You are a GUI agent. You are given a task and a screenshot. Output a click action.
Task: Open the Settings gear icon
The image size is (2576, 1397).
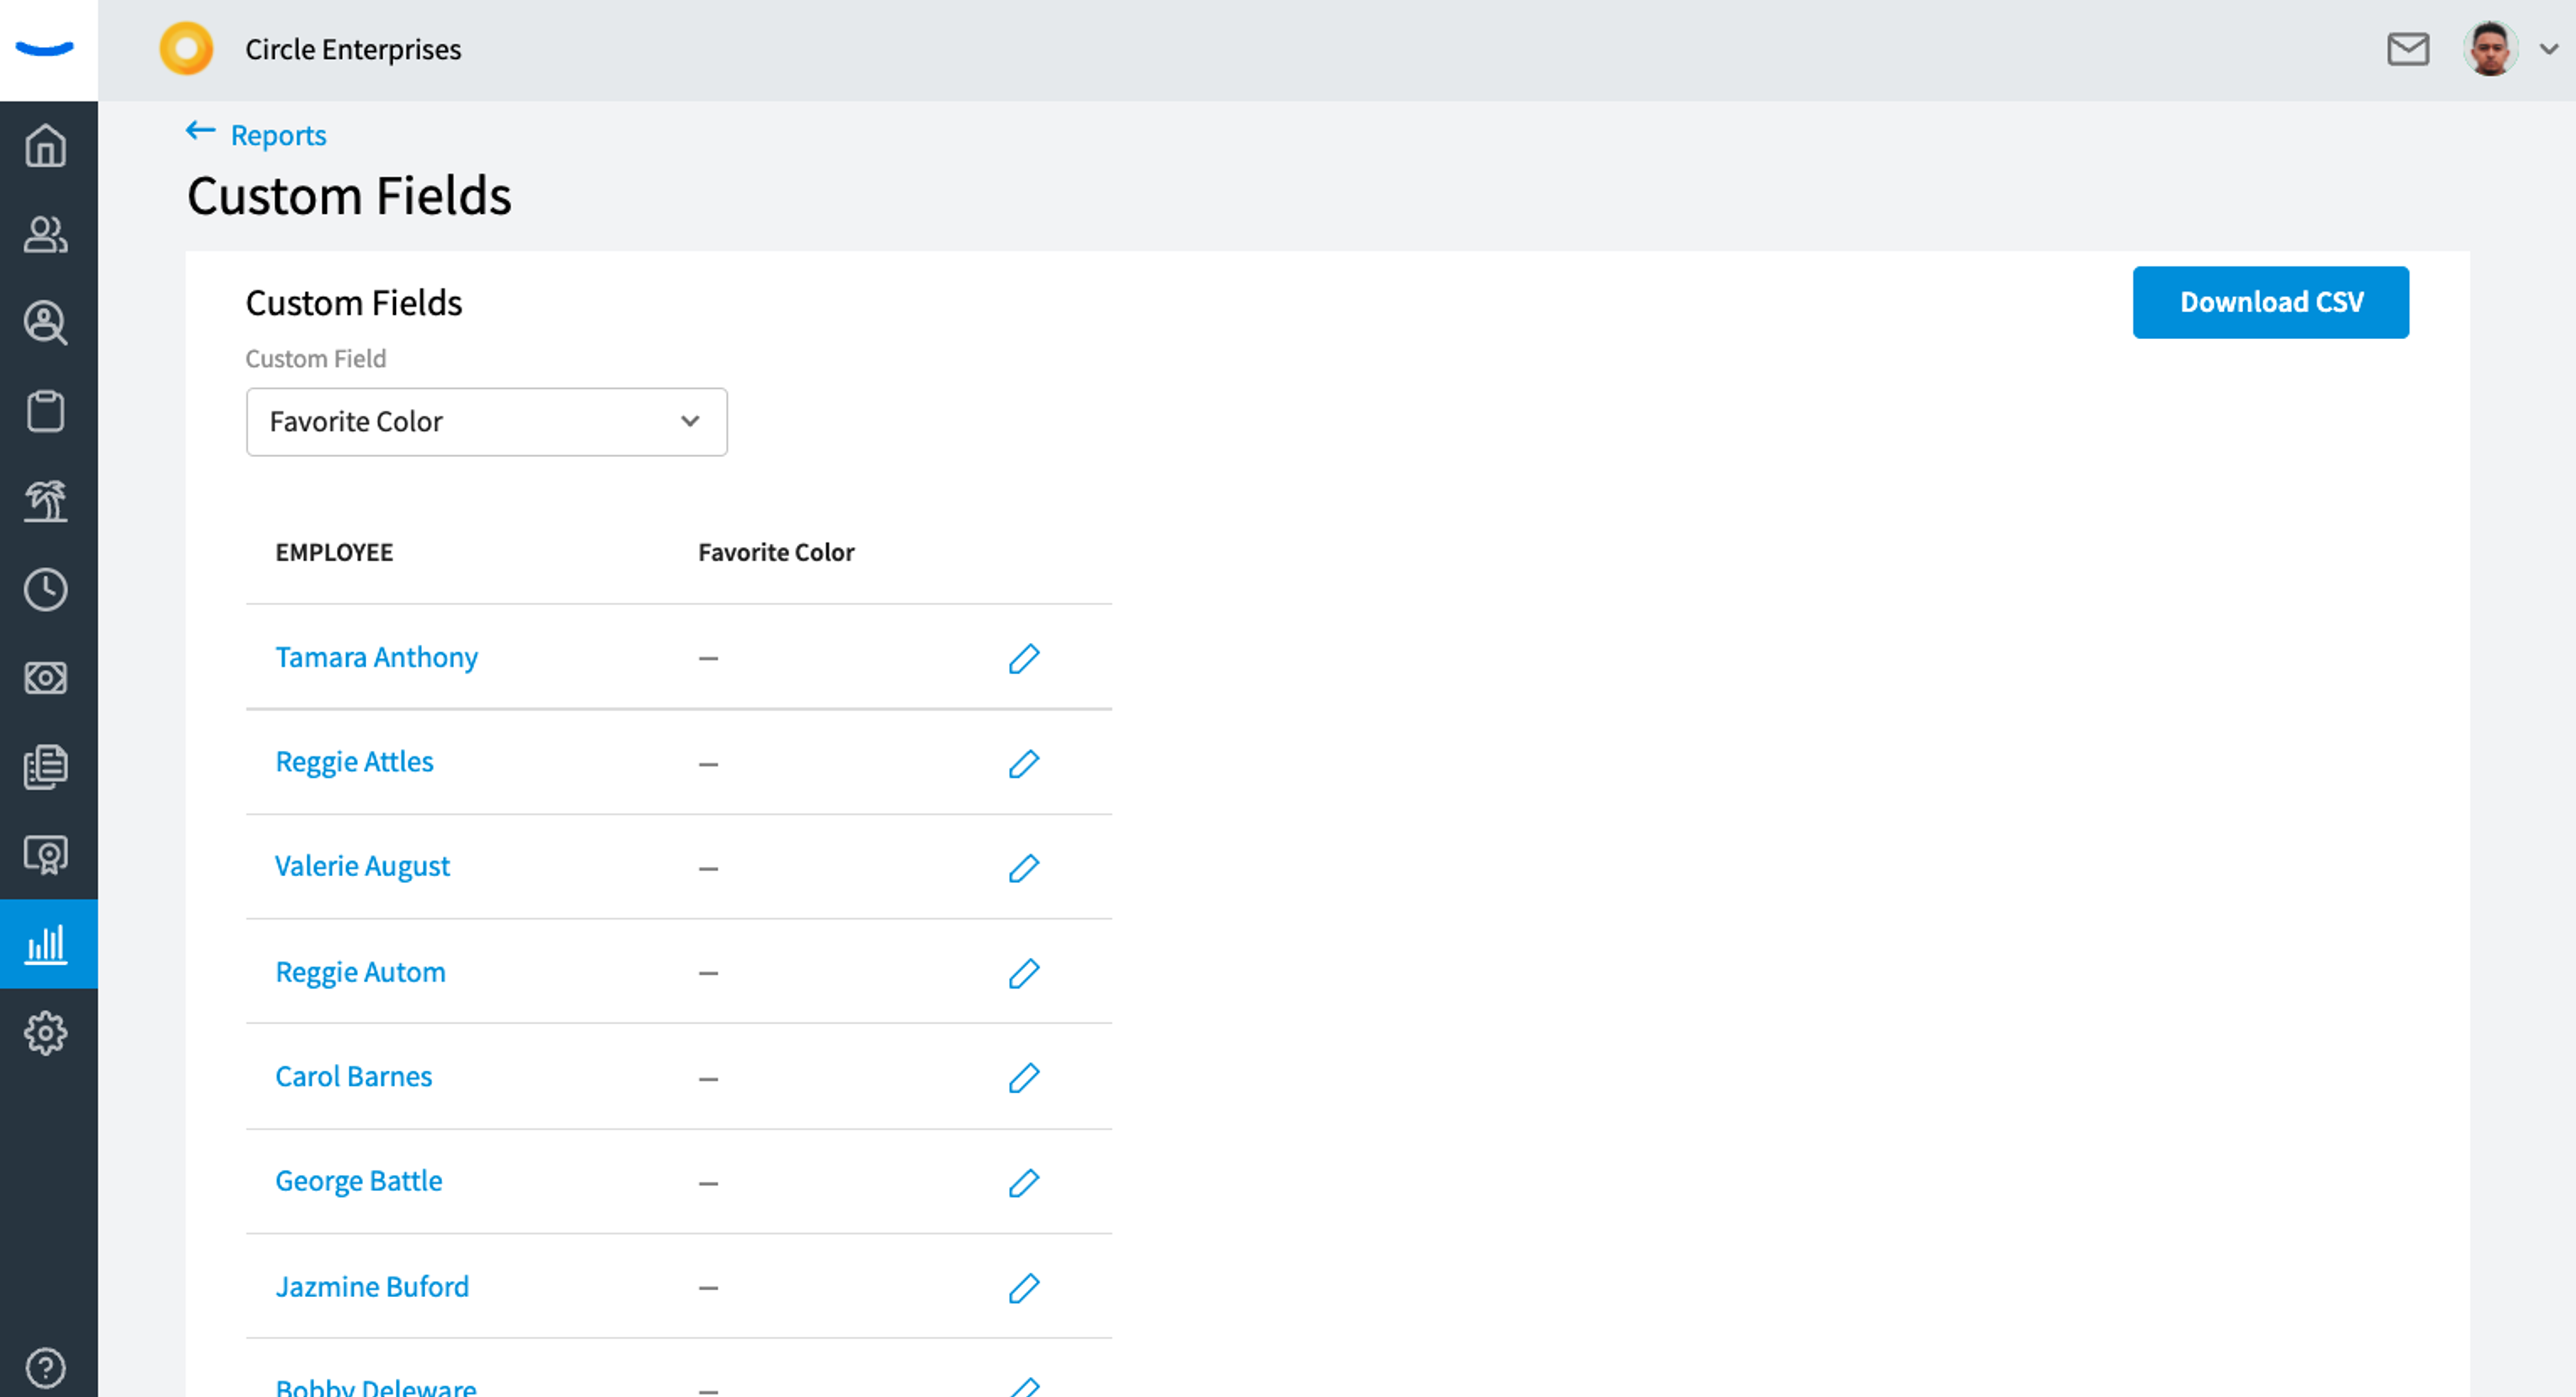[46, 1032]
